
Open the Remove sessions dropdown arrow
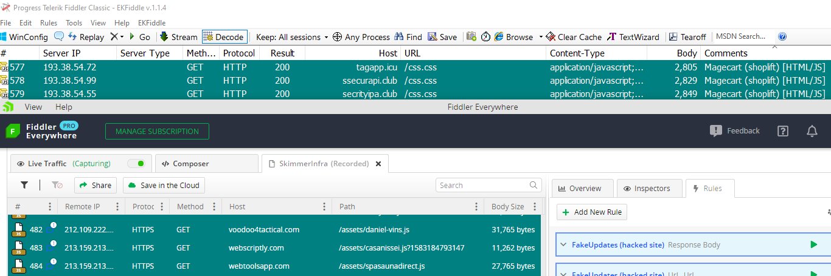(122, 37)
